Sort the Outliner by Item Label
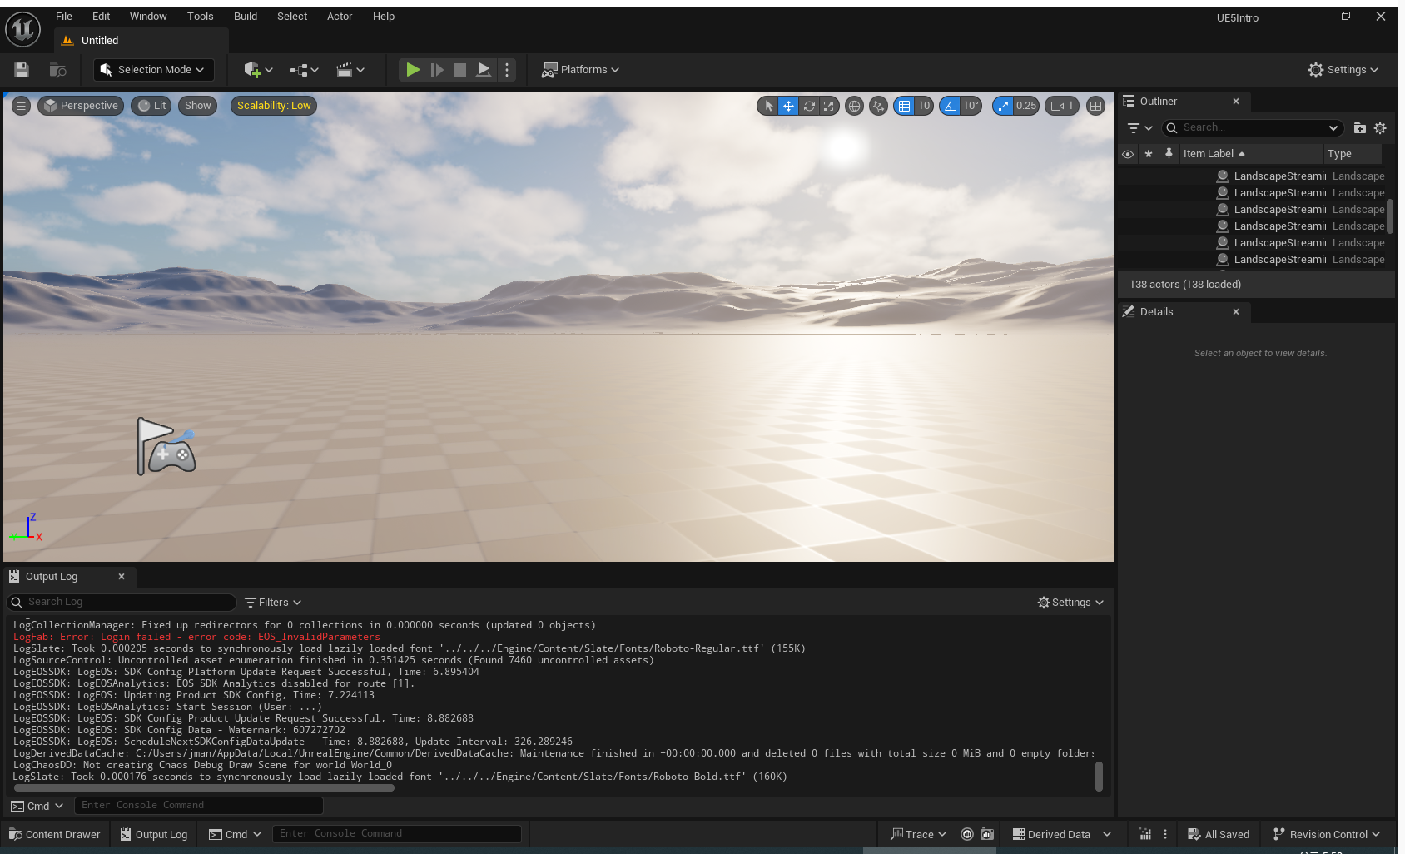 (x=1250, y=154)
